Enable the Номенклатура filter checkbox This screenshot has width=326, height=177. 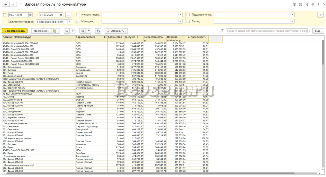[x=78, y=15]
